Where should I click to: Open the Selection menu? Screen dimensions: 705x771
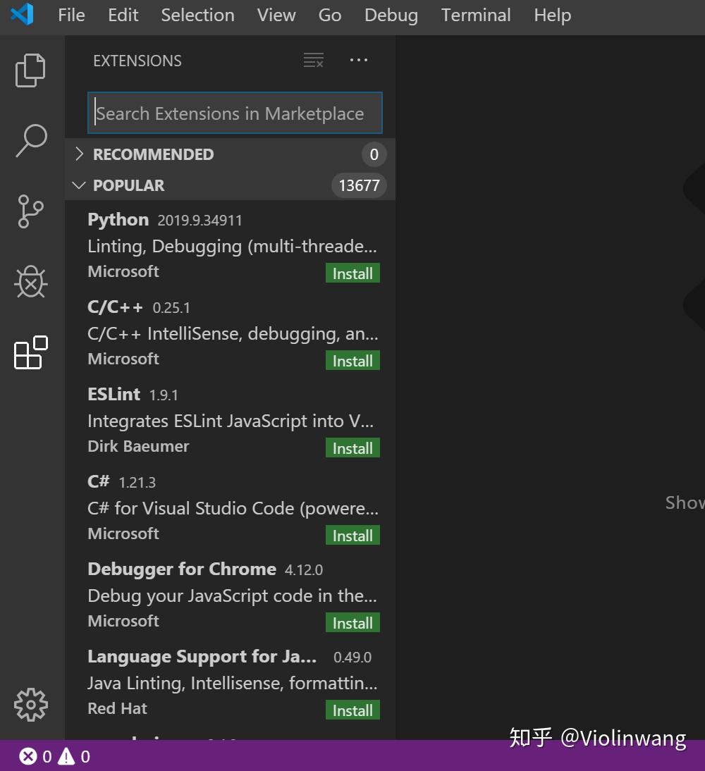197,16
